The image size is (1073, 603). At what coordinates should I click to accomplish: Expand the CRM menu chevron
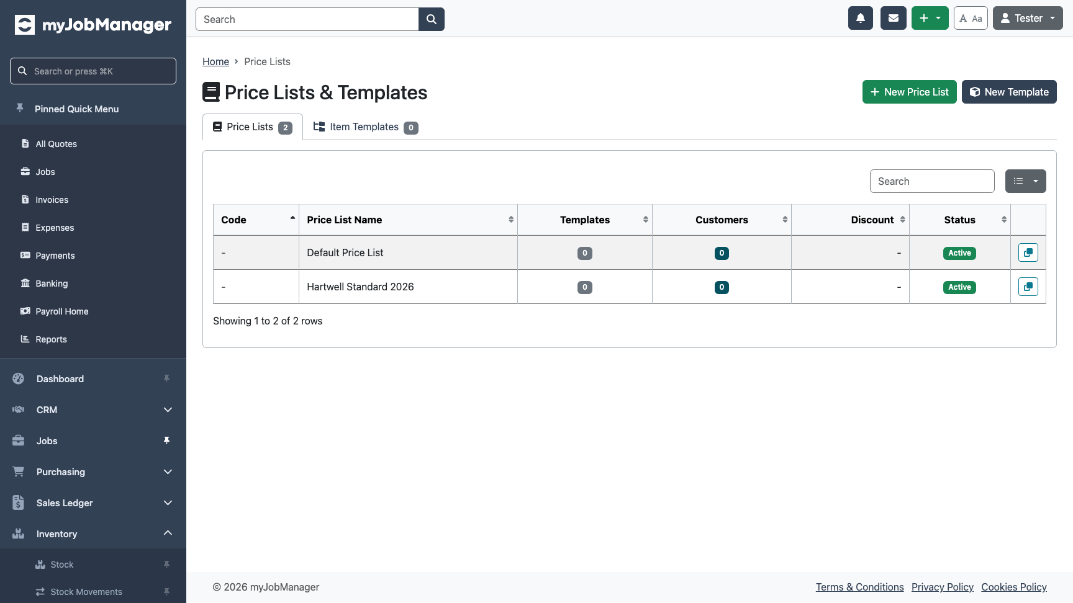point(168,409)
